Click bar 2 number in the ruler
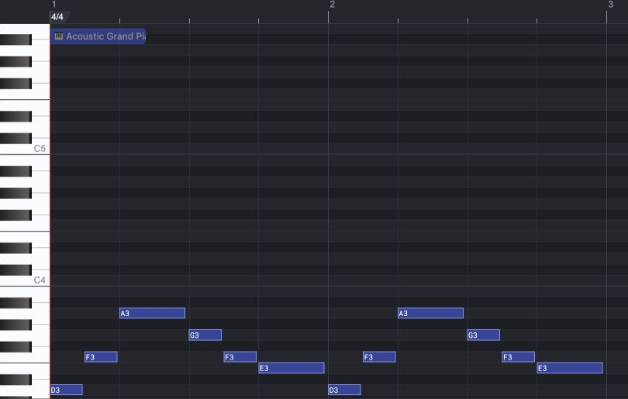628x399 pixels. click(x=332, y=5)
